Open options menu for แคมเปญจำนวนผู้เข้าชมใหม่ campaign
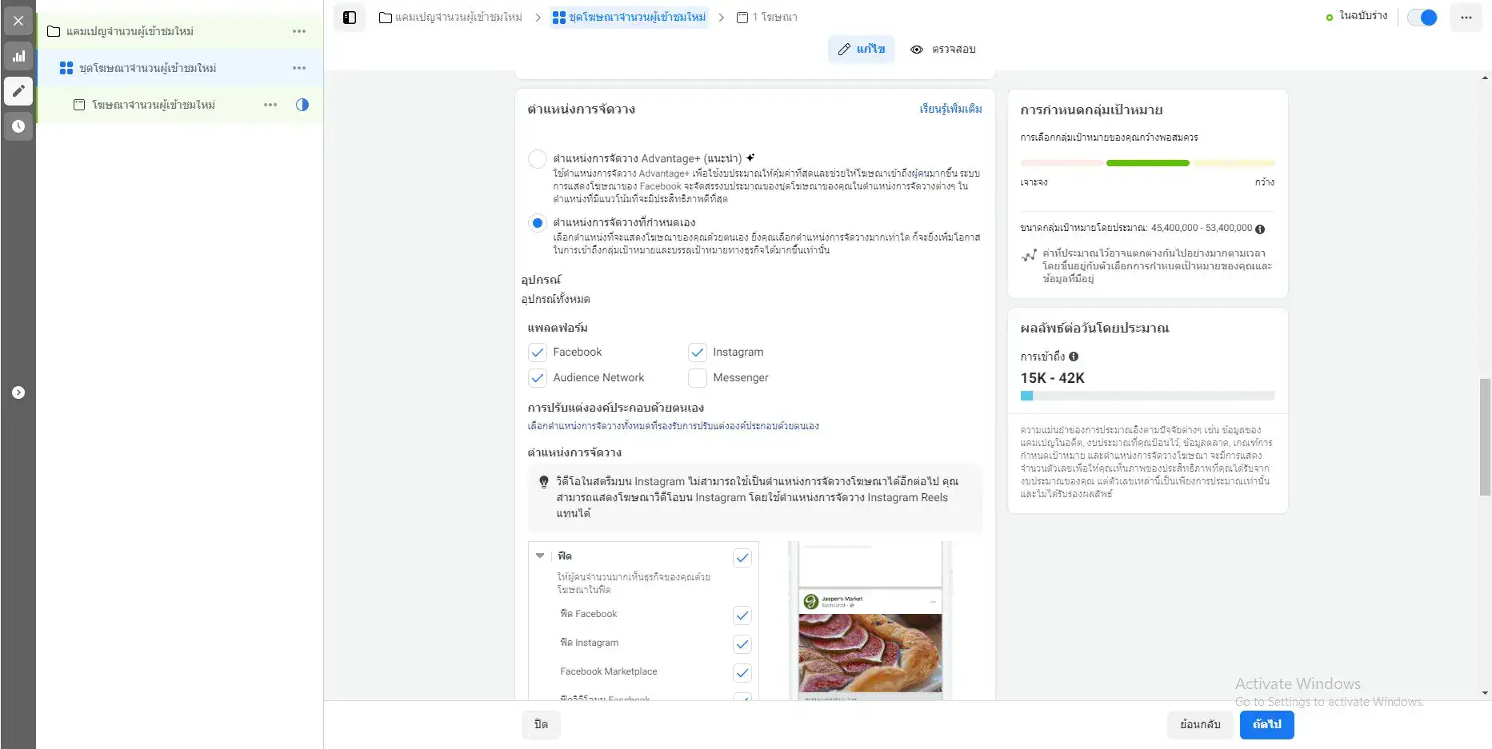The height and width of the screenshot is (749, 1492). (299, 31)
